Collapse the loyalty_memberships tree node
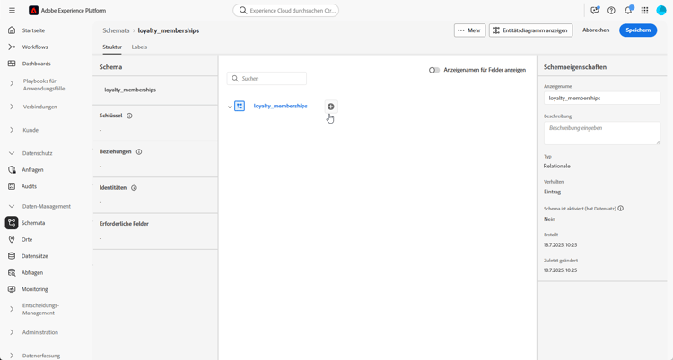Viewport: 673px width, 360px height. coord(230,107)
